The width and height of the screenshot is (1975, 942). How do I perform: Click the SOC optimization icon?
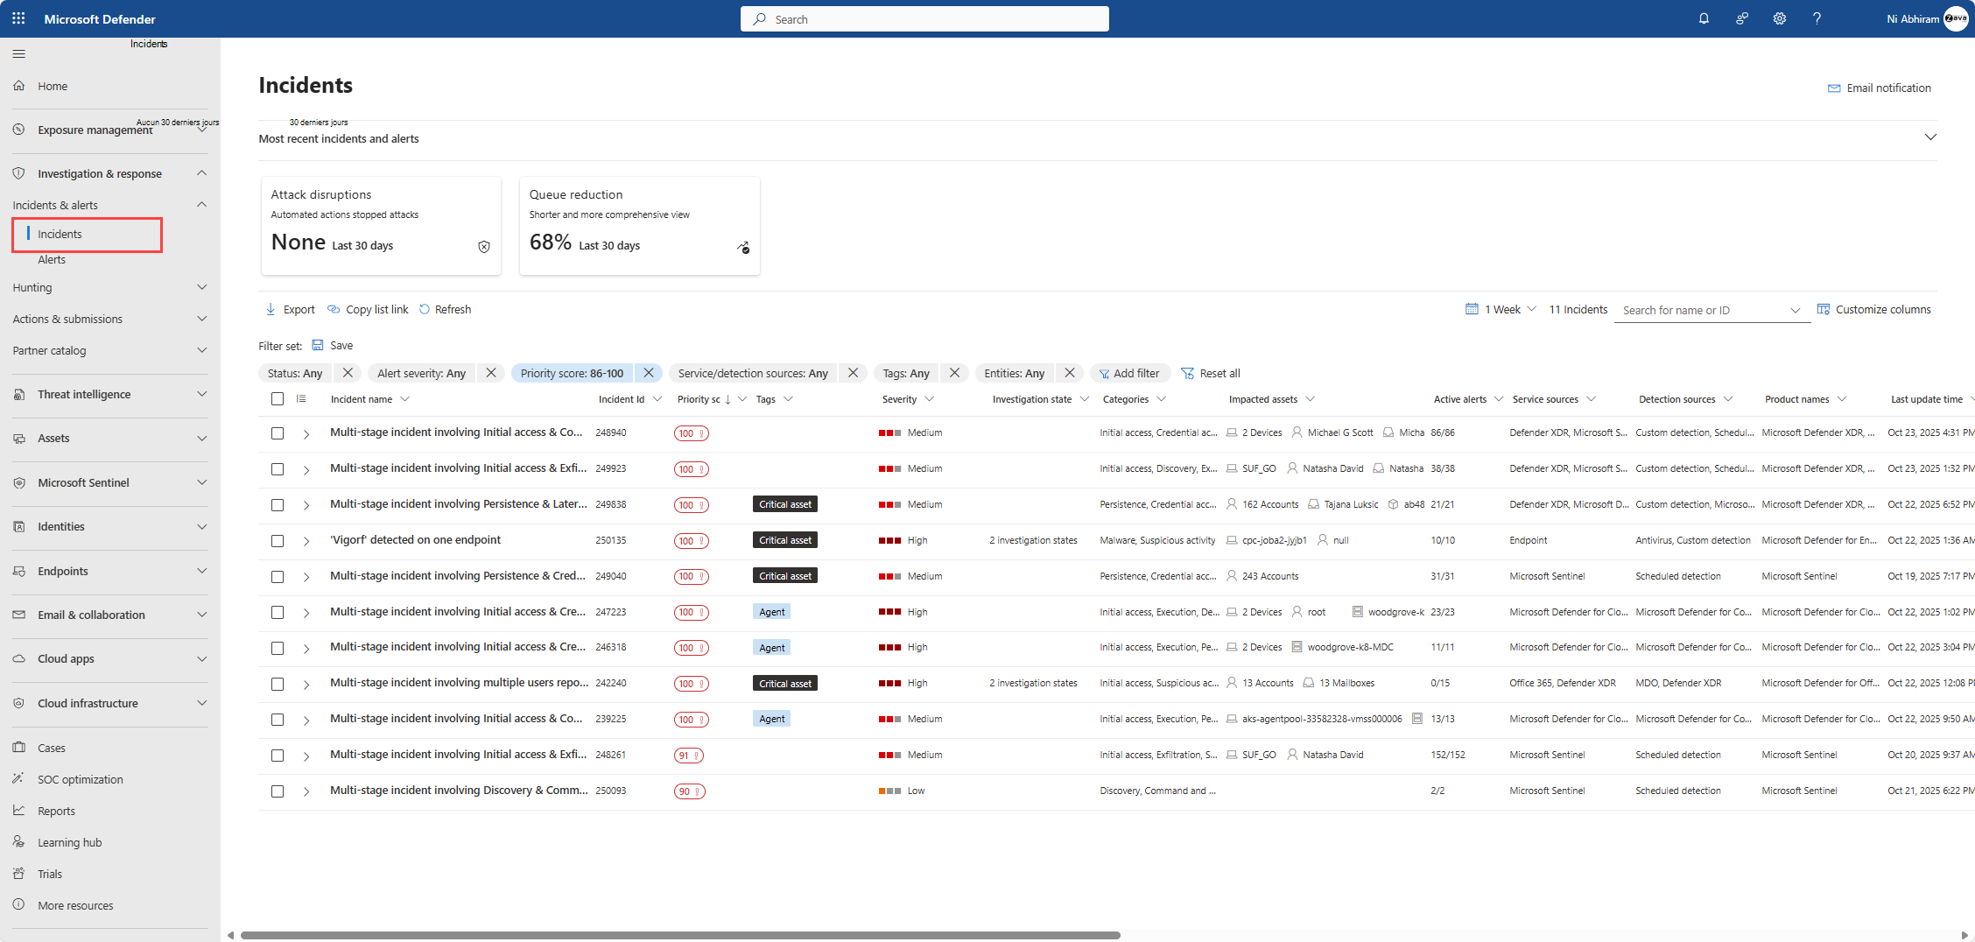18,779
